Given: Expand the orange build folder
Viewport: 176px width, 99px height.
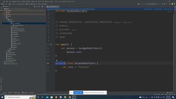Looking at the screenshot, I should tap(5, 14).
